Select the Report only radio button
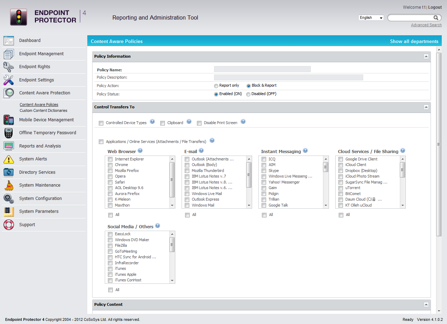Image resolution: width=447 pixels, height=324 pixels. click(x=216, y=86)
